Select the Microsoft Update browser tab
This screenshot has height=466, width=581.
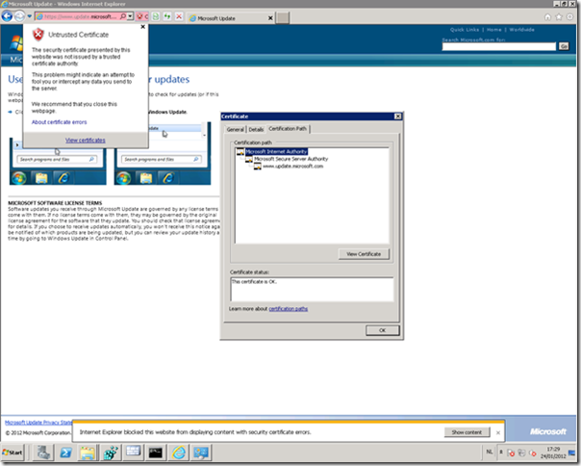point(230,18)
